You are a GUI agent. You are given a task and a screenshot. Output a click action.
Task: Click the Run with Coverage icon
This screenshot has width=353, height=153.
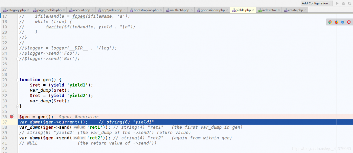pos(349,3)
